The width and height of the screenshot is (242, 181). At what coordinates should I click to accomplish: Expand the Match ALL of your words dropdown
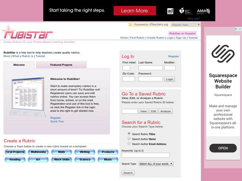[156, 164]
